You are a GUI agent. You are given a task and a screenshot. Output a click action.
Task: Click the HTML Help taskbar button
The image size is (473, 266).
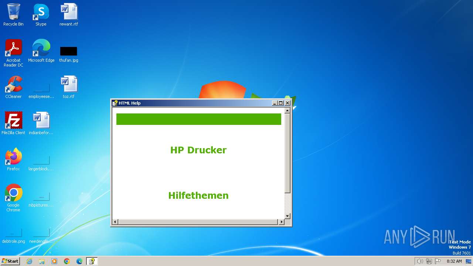coord(92,261)
